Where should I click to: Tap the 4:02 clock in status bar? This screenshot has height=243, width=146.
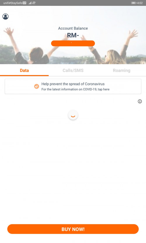pyautogui.click(x=140, y=3)
